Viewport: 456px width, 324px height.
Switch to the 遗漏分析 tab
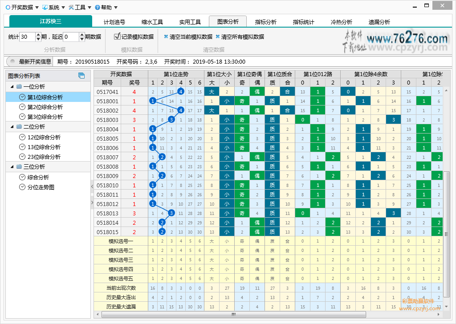[379, 22]
